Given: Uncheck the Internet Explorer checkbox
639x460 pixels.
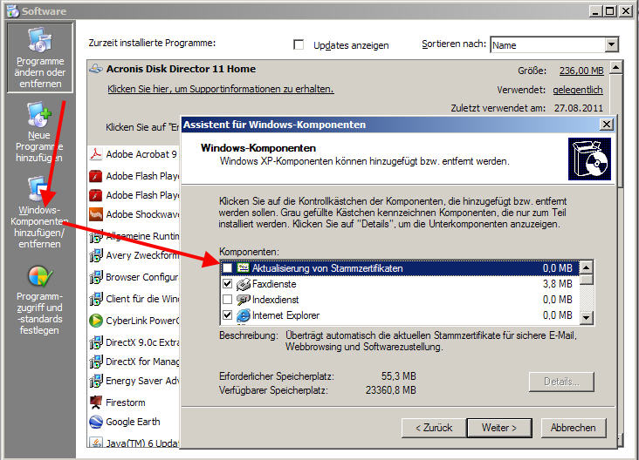Looking at the screenshot, I should point(227,315).
